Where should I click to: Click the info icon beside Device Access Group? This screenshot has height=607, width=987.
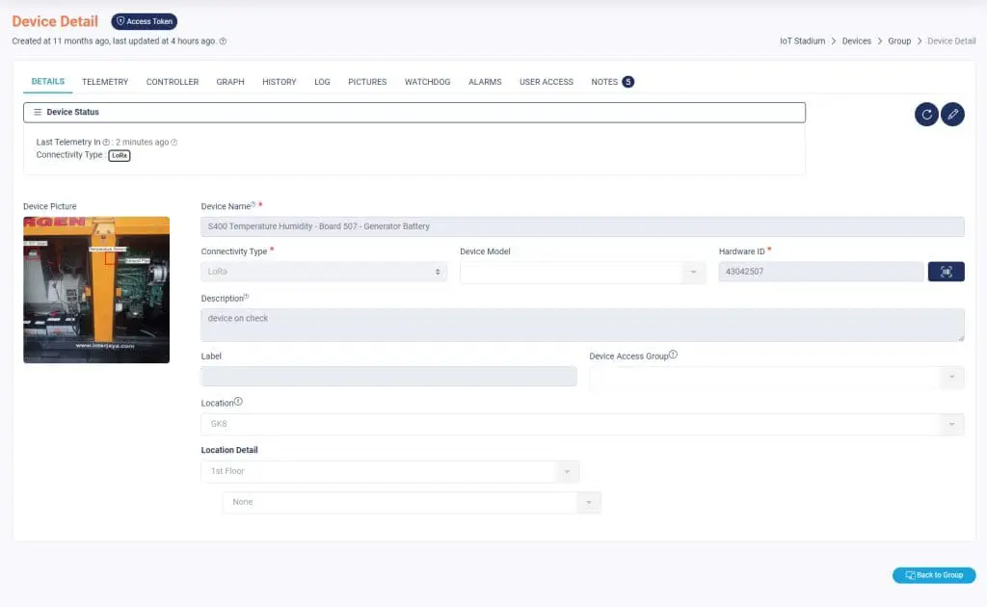click(x=673, y=355)
